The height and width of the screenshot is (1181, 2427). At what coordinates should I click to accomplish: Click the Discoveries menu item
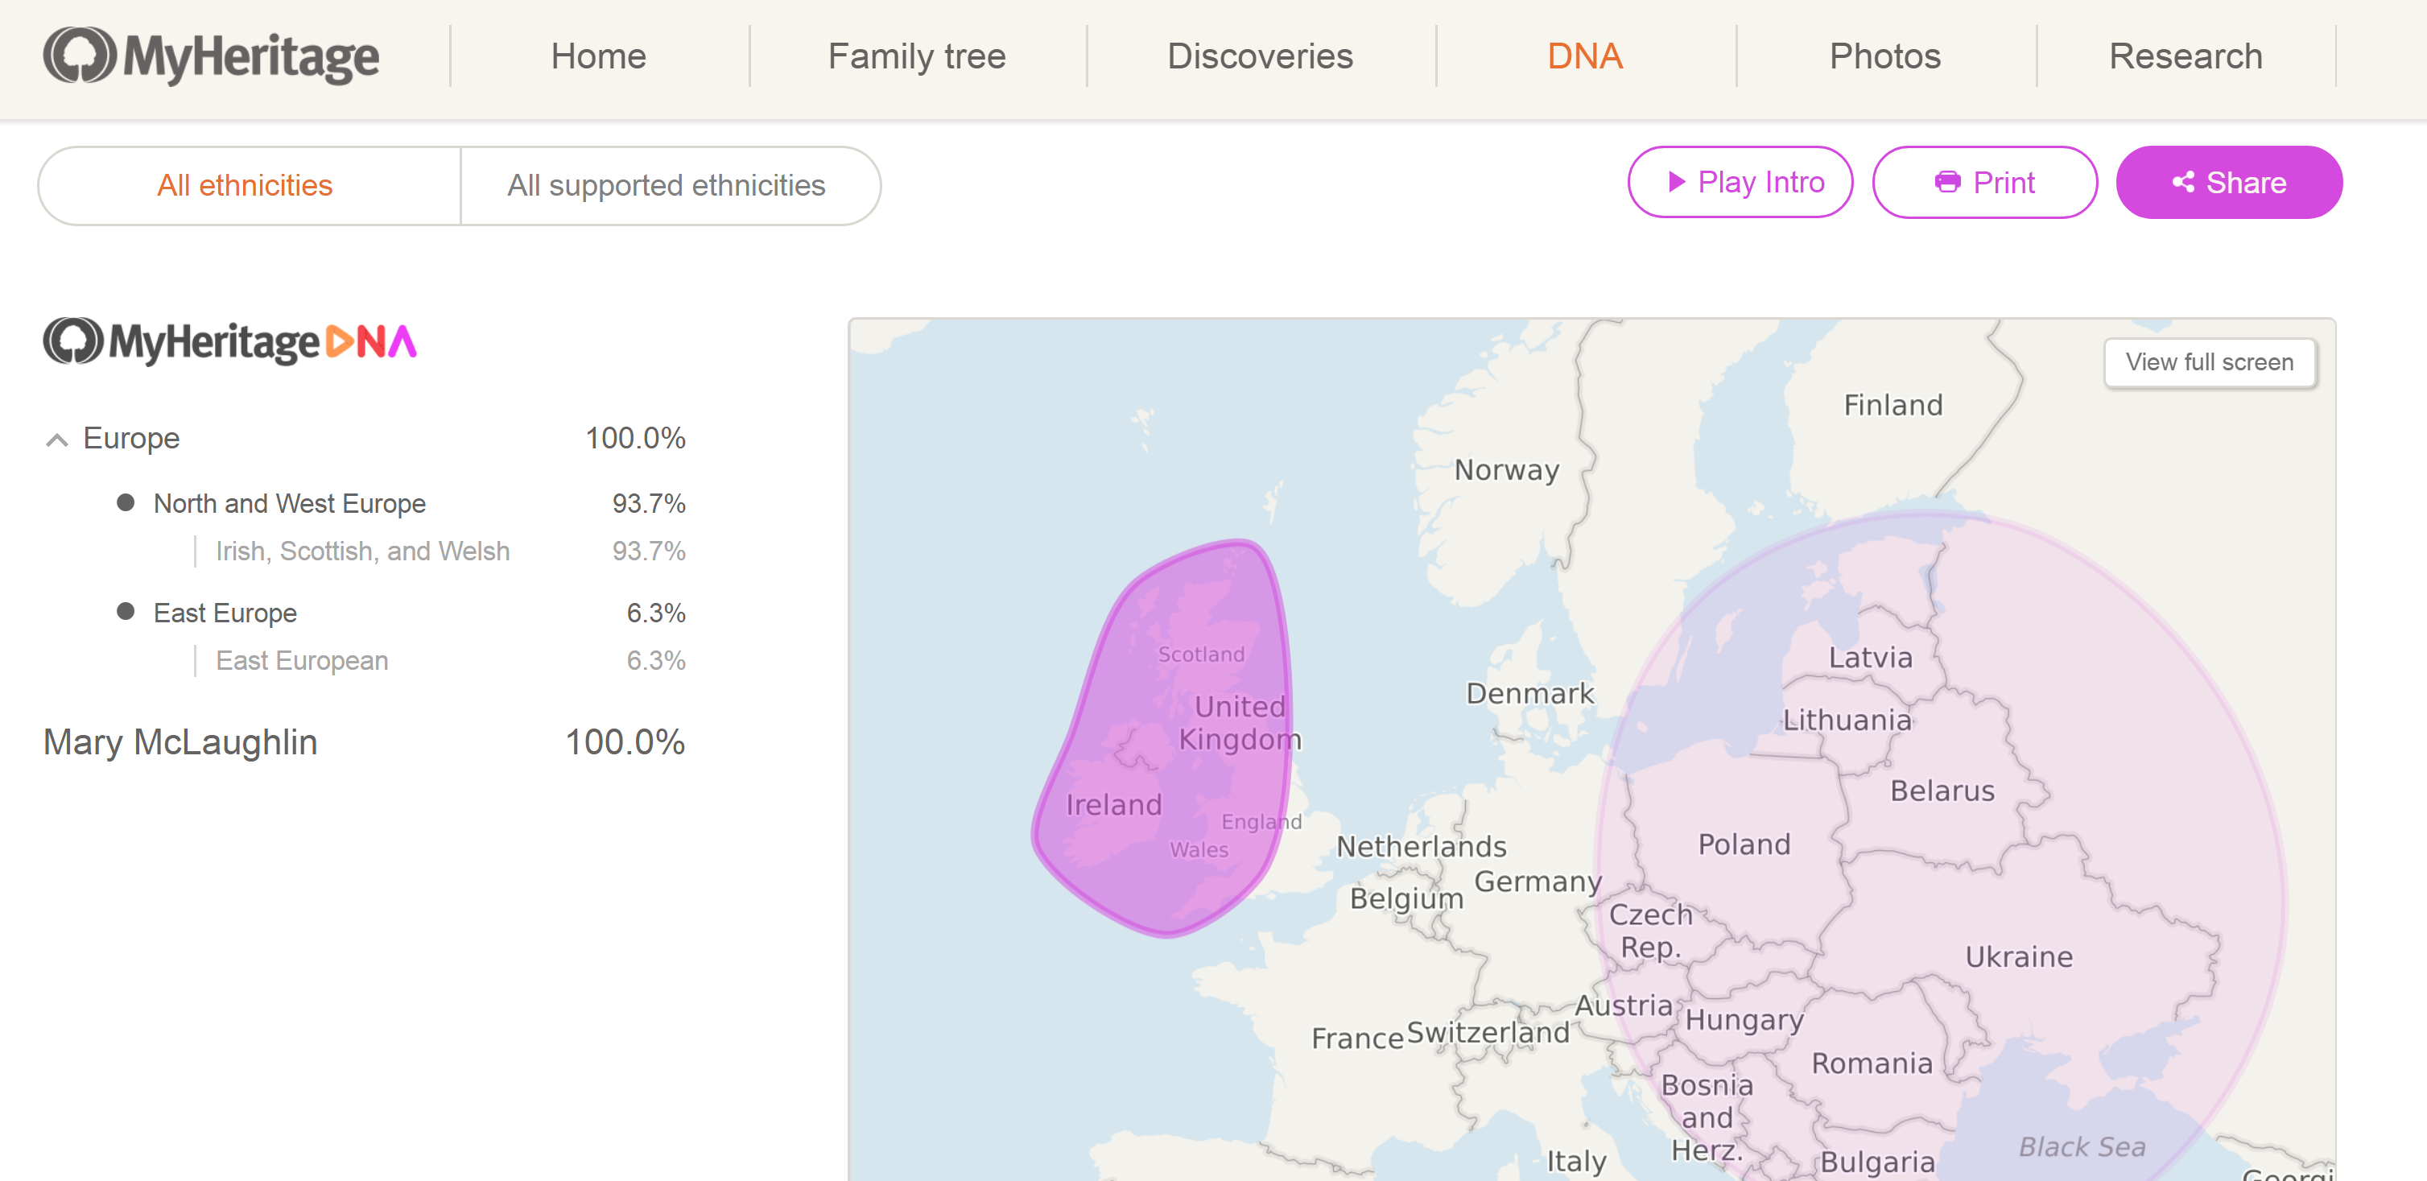click(1261, 56)
